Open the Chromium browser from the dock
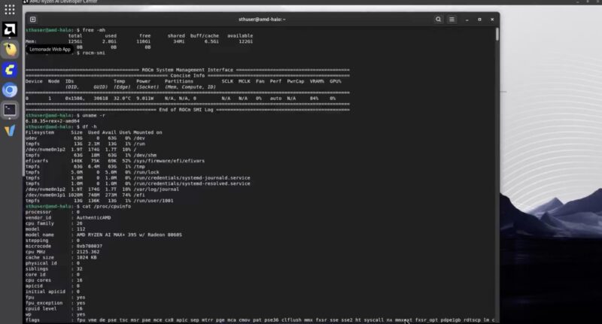Image resolution: width=602 pixels, height=324 pixels. 10,90
